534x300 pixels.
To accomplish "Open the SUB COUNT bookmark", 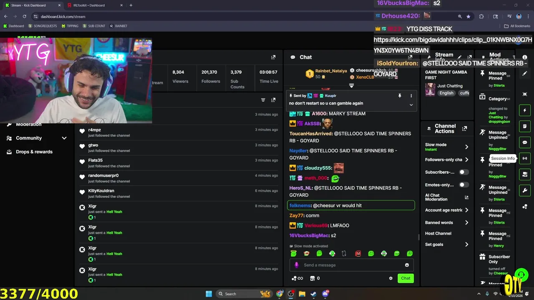I will pyautogui.click(x=94, y=26).
